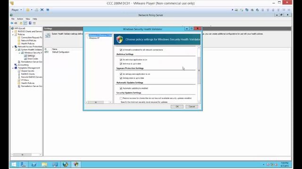Collapse the Policies tree node
Screen dimensions: 302x169
[13, 34]
